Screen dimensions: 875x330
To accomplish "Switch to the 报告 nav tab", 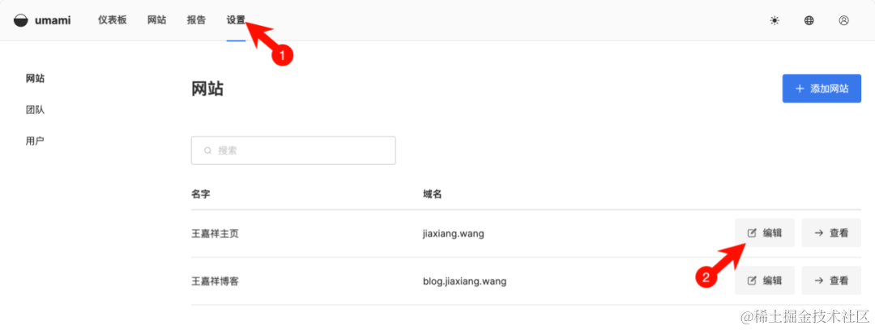I will (196, 20).
